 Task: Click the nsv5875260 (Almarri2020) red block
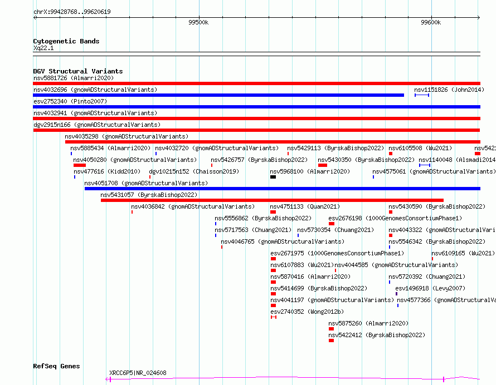[x=331, y=329]
